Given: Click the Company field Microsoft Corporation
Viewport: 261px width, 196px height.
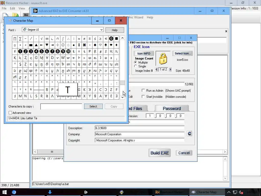Looking at the screenshot, I should click(x=139, y=134).
